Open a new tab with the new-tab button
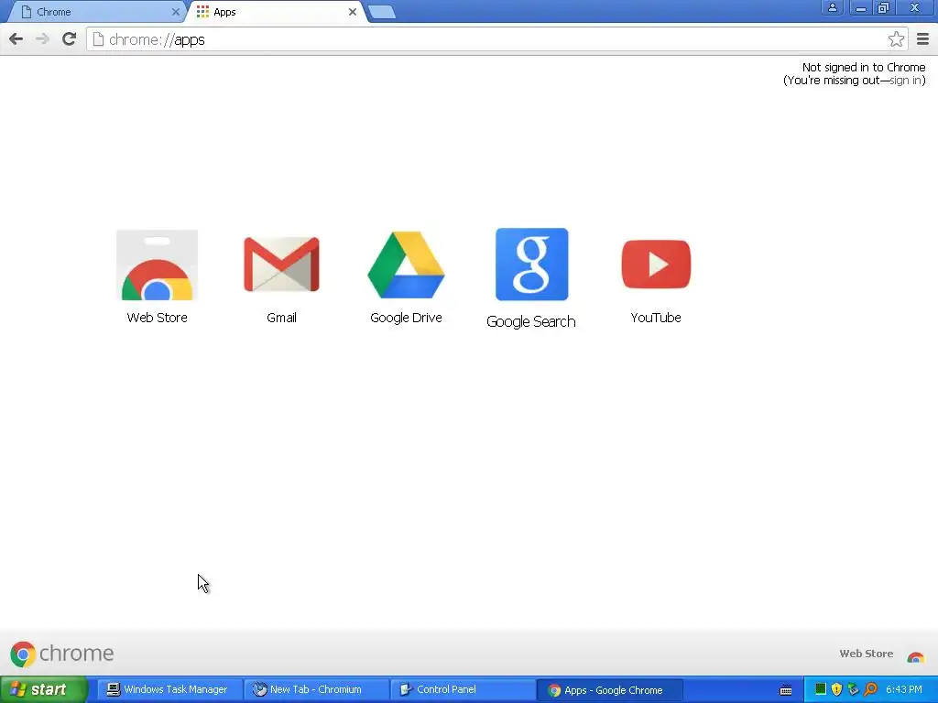938x703 pixels. [x=382, y=12]
